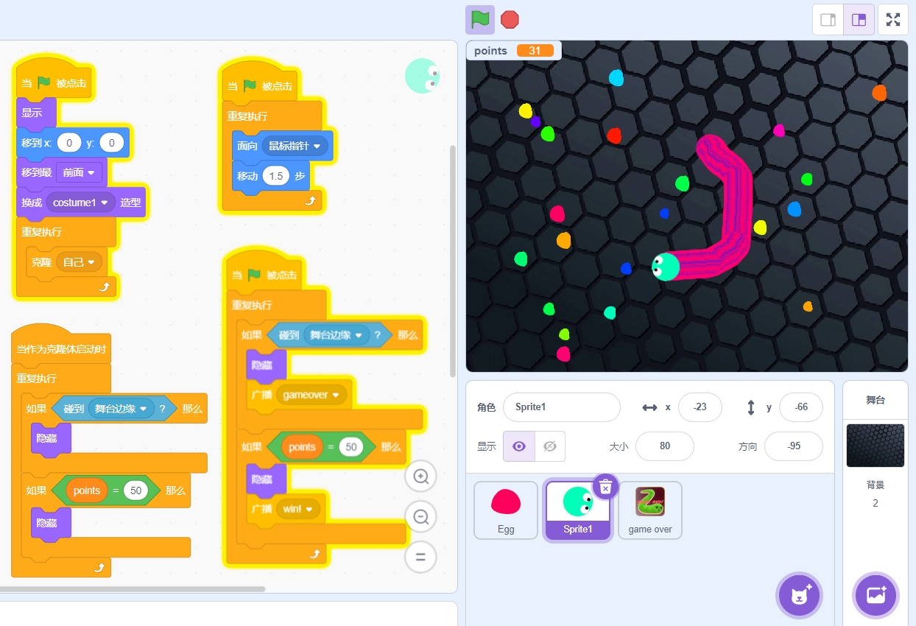This screenshot has width=916, height=626.
Task: Stop the project with red octagon
Action: point(510,20)
